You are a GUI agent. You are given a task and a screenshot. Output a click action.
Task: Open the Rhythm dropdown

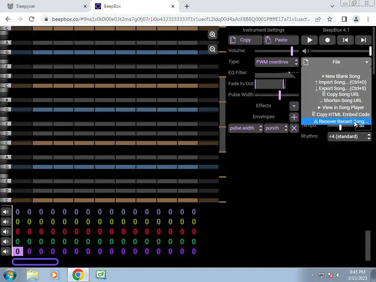[x=349, y=137]
